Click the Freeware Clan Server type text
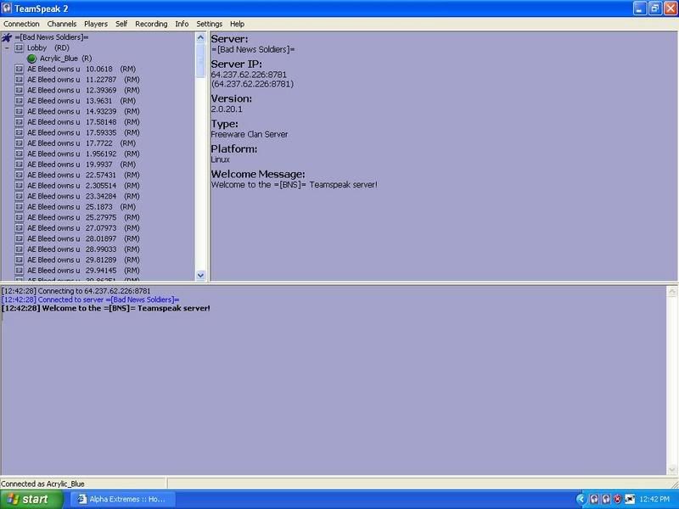 [x=249, y=134]
